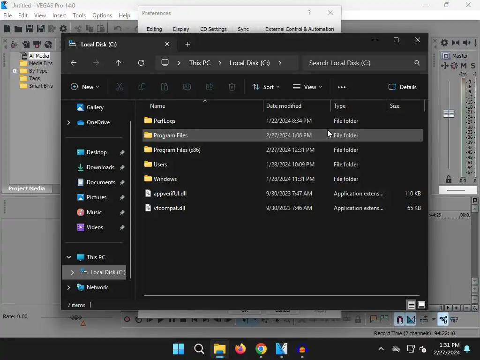Viewport: 480px width, 360px height.
Task: Paste using the File Explorer toolbar
Action: (165, 87)
